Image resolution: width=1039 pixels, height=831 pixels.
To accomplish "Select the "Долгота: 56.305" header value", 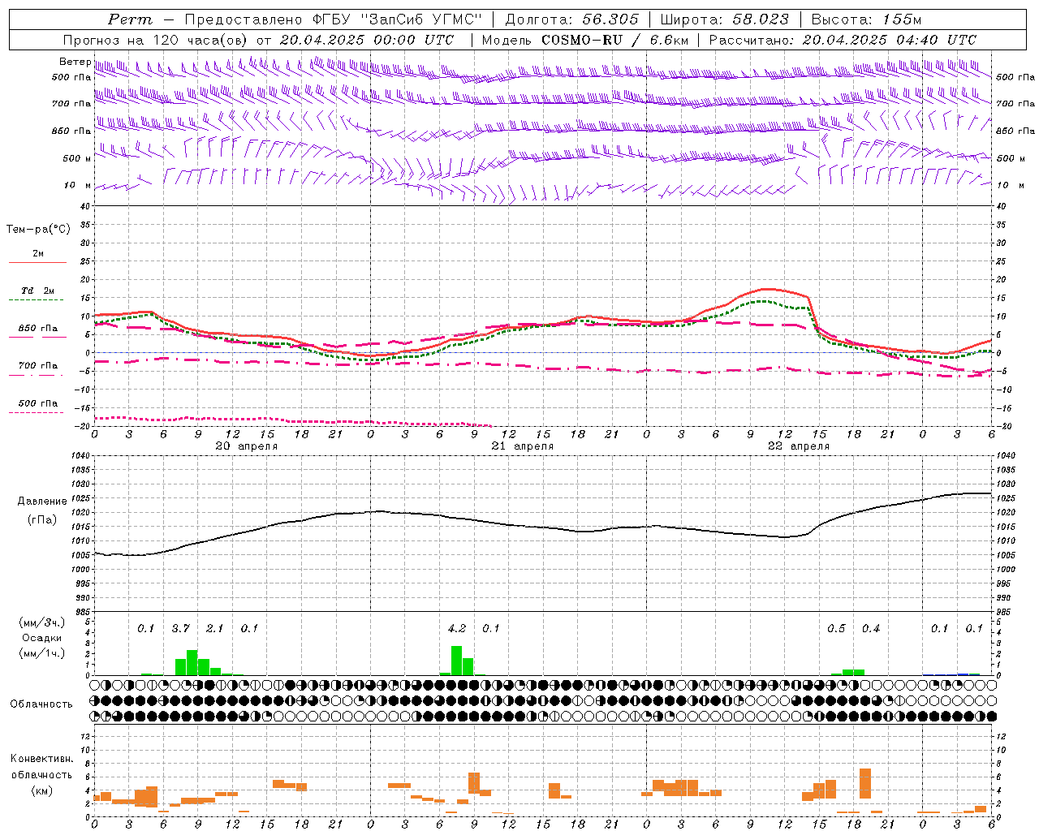I will pos(572,19).
